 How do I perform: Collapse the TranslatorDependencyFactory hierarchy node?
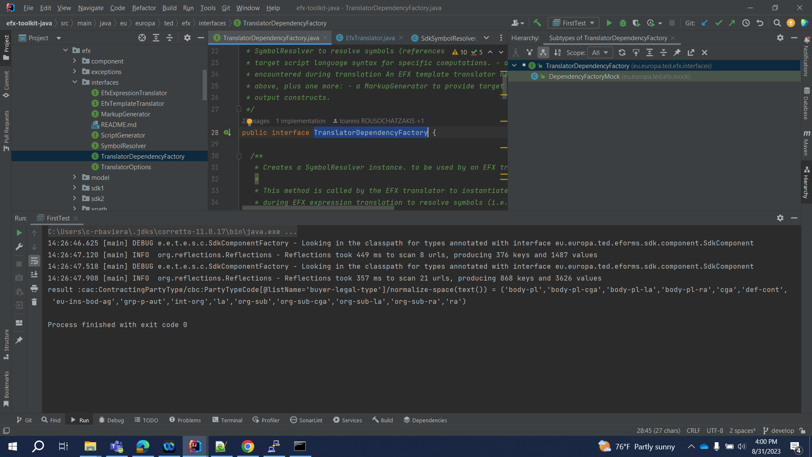tap(515, 66)
